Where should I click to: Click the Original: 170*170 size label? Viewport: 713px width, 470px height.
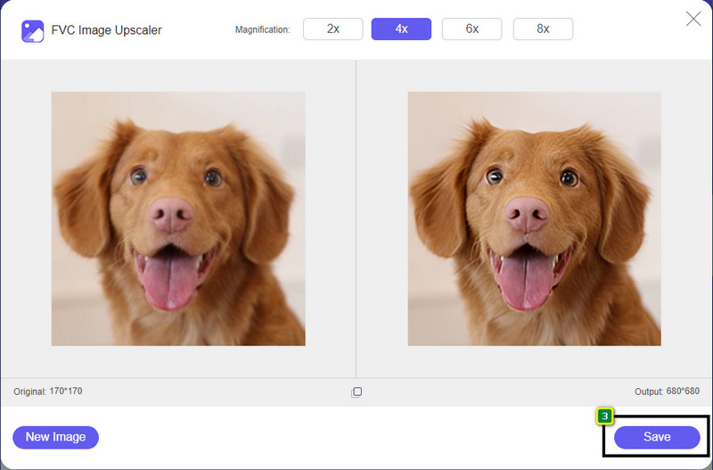[48, 392]
